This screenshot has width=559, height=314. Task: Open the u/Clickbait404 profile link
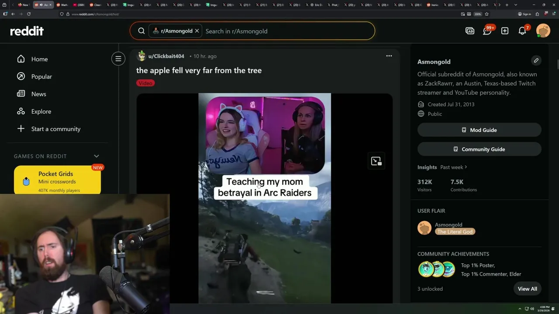[x=166, y=56]
